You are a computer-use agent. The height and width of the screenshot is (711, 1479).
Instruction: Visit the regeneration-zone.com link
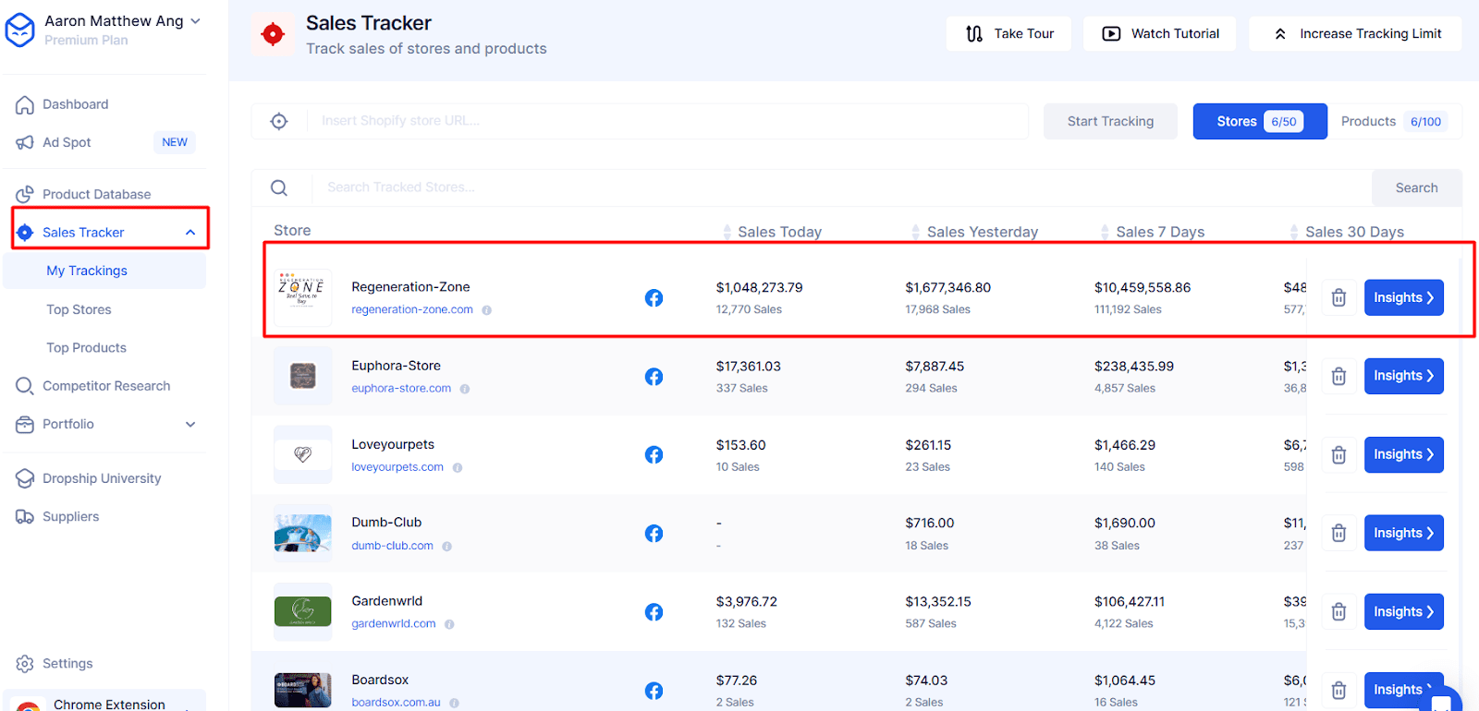pos(412,310)
